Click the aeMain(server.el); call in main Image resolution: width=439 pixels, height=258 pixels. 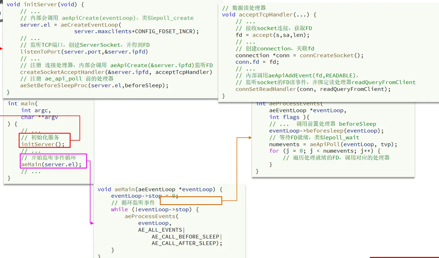click(51, 165)
